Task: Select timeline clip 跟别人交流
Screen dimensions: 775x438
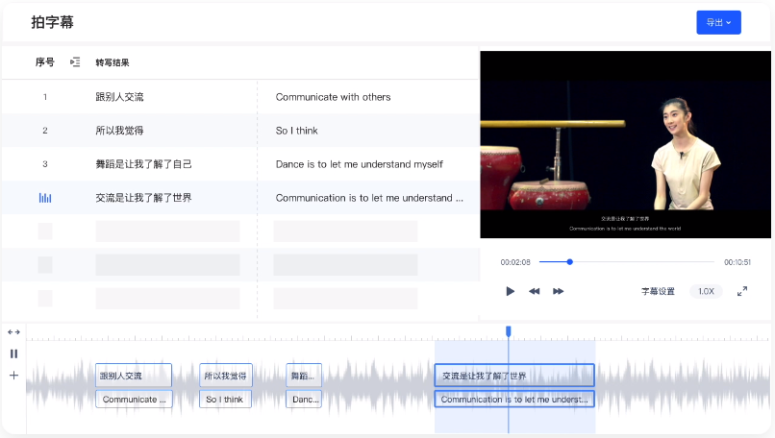Action: (x=134, y=376)
